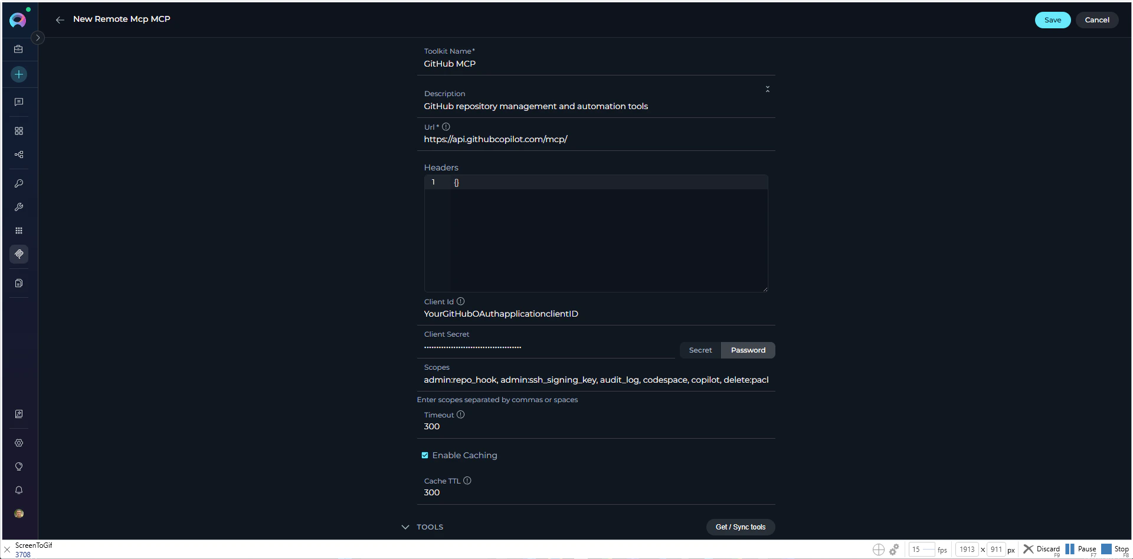Open the documents pages icon in sidebar

(x=19, y=283)
